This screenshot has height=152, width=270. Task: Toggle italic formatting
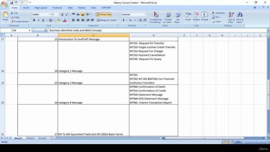pyautogui.click(x=38, y=20)
